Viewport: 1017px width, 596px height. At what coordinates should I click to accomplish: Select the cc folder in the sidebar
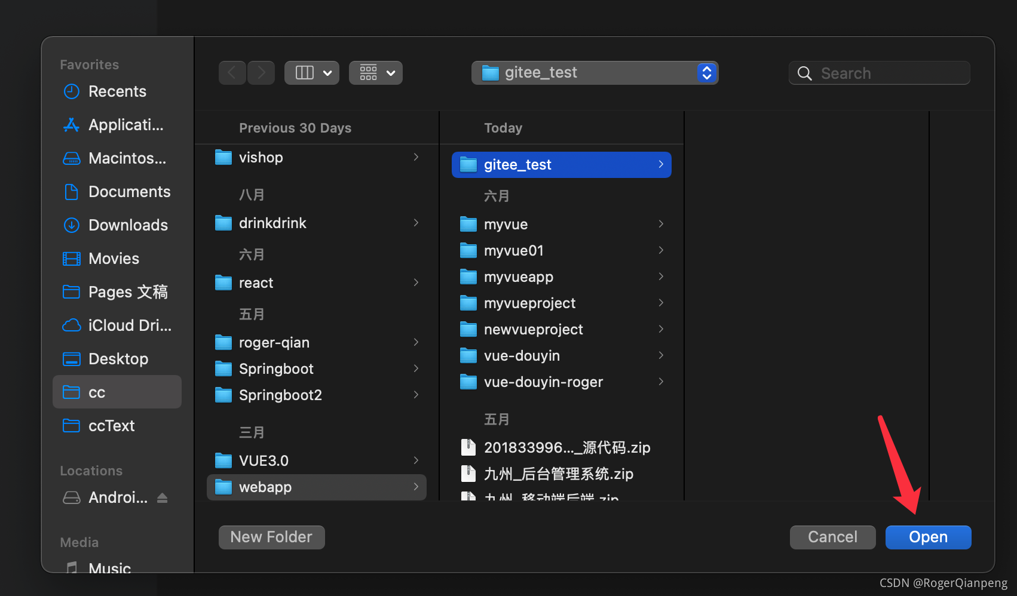click(117, 392)
